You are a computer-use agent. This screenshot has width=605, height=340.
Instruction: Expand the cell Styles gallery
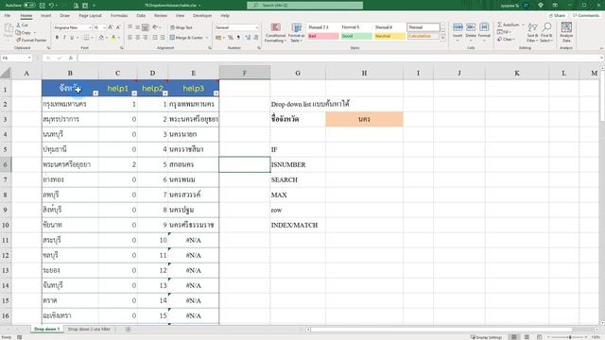[x=442, y=39]
